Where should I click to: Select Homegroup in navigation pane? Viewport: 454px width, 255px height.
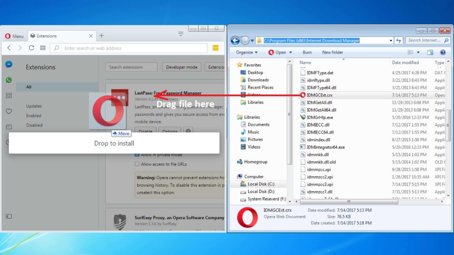click(x=256, y=162)
